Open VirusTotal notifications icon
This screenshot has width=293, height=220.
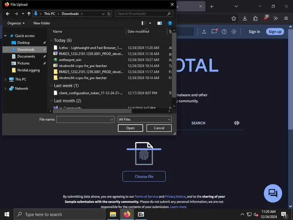[214, 32]
